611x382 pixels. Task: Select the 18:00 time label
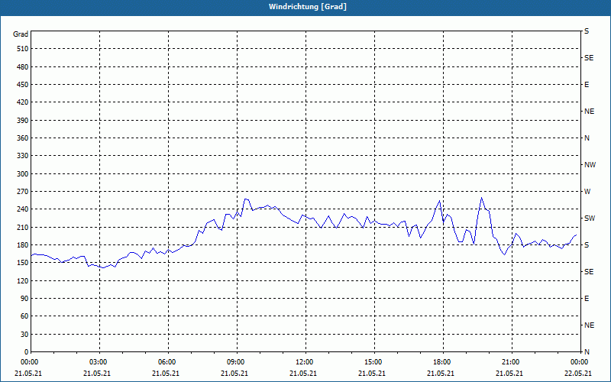click(x=444, y=361)
